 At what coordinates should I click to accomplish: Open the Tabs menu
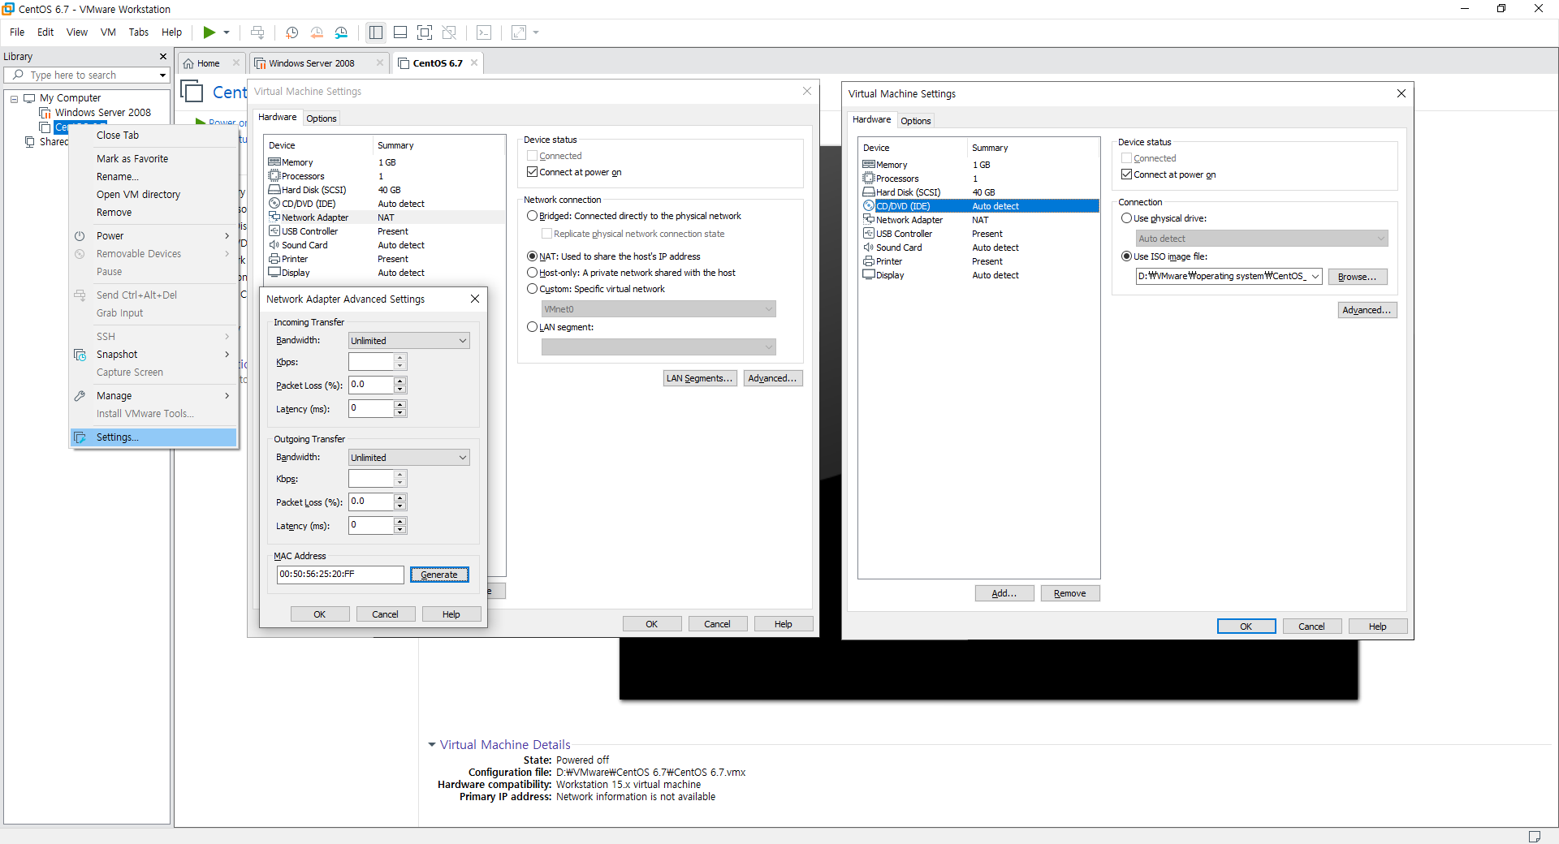(139, 32)
